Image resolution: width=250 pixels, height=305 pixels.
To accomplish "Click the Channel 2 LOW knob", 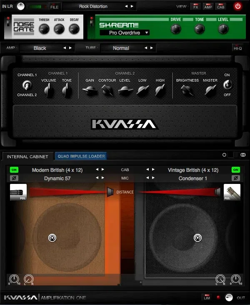I will 142,90.
